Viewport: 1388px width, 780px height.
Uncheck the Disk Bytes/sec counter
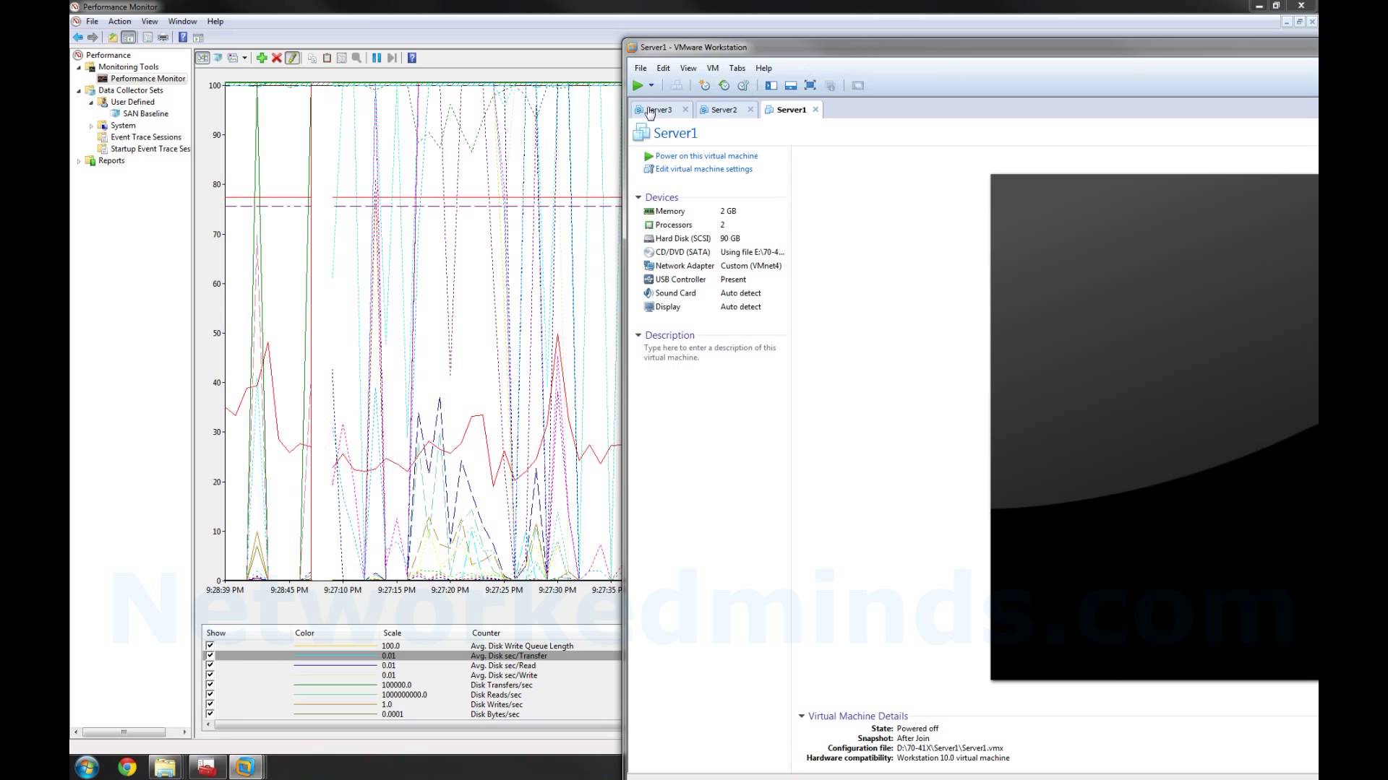210,714
